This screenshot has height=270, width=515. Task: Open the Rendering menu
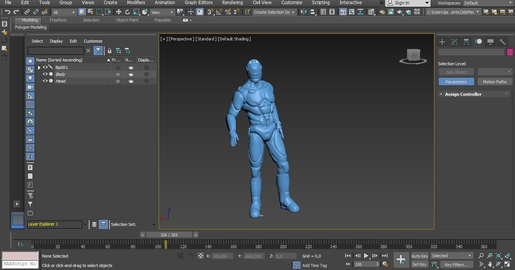tap(232, 3)
